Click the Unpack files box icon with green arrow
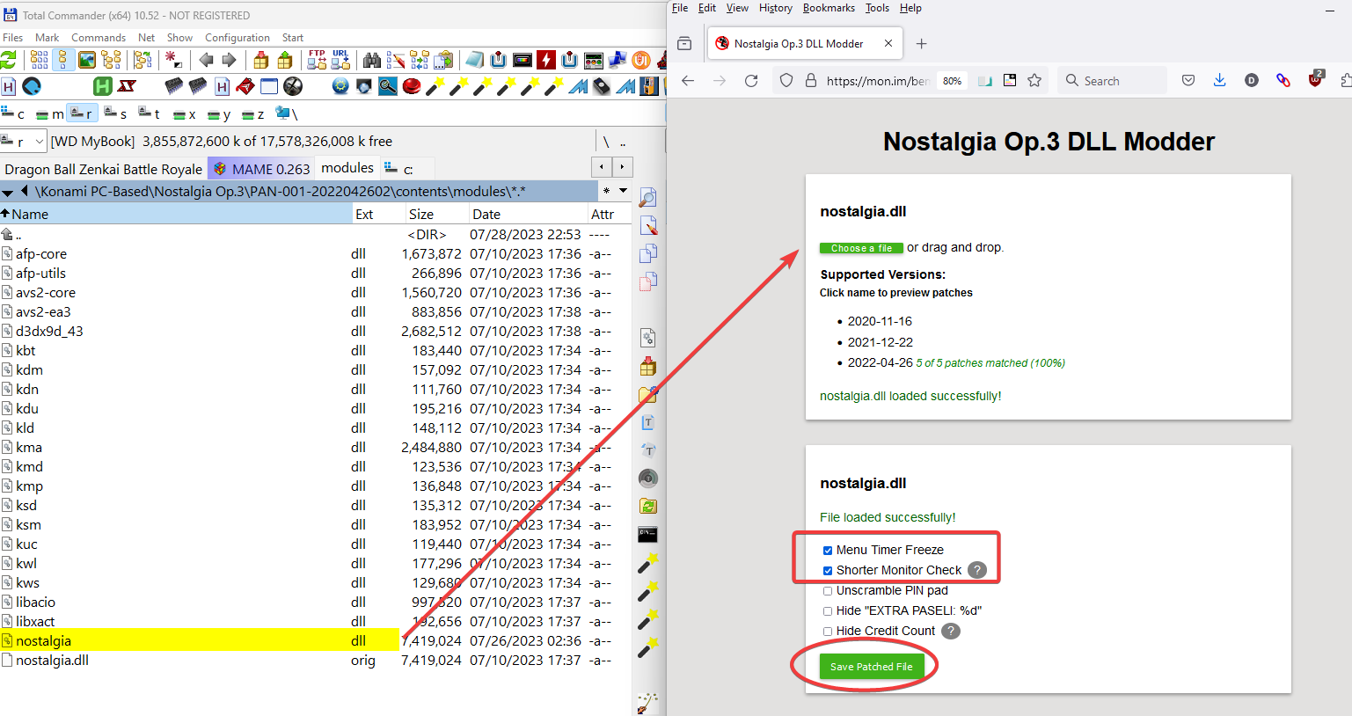Screen dimensions: 1352x716 pyautogui.click(x=285, y=60)
